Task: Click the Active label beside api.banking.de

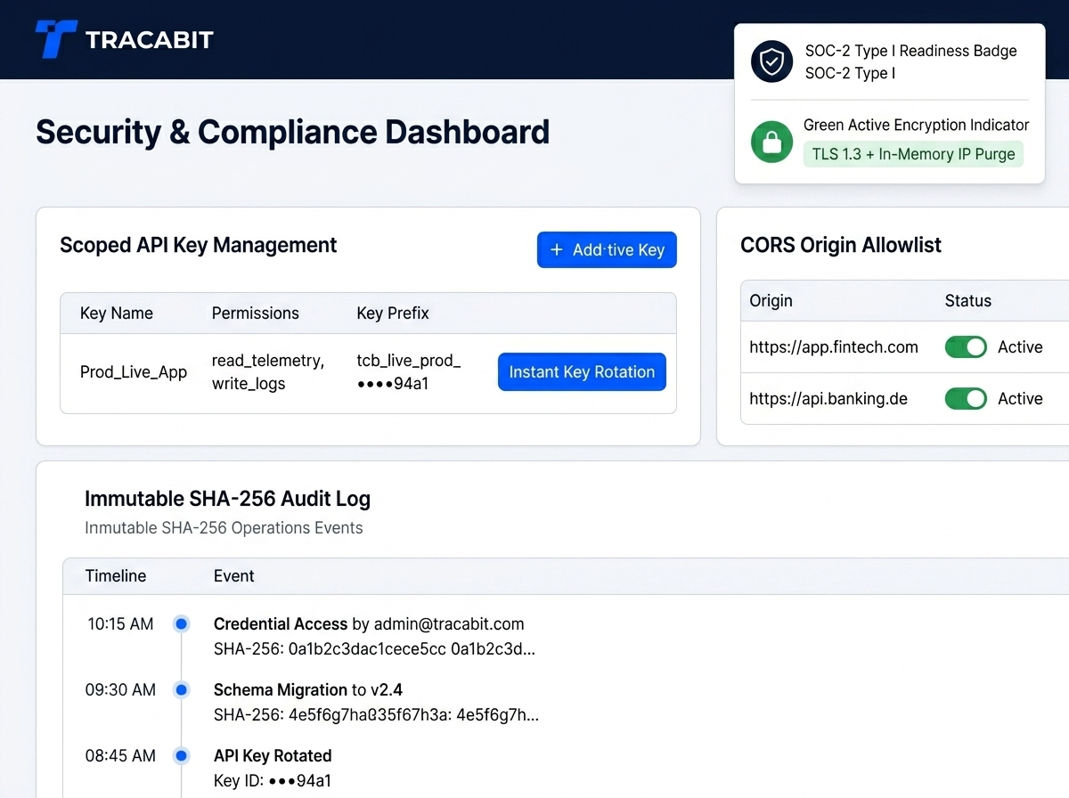Action: (x=1020, y=399)
